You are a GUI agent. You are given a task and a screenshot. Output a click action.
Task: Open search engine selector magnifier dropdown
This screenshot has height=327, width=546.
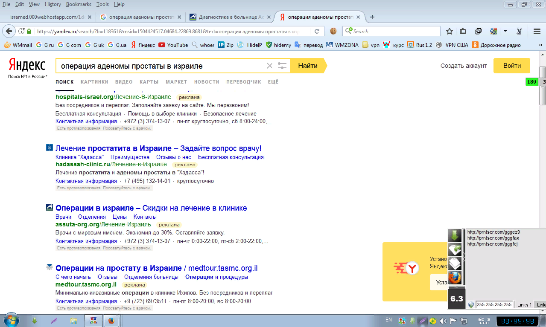click(349, 31)
